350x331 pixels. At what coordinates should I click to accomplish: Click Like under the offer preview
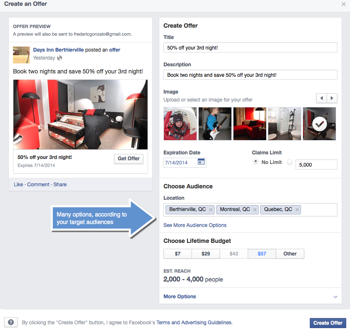coord(18,185)
